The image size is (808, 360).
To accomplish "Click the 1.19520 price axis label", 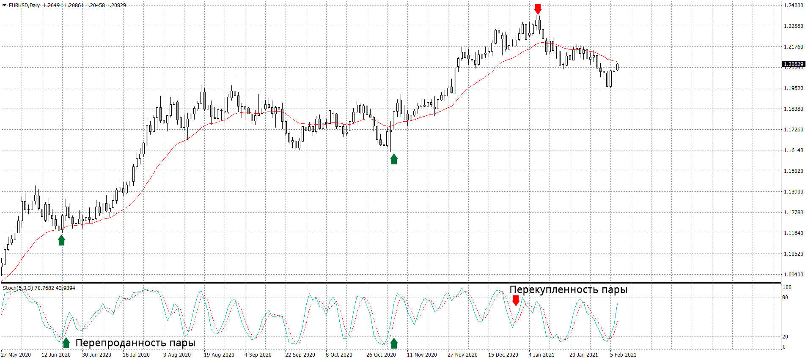I will pyautogui.click(x=793, y=88).
